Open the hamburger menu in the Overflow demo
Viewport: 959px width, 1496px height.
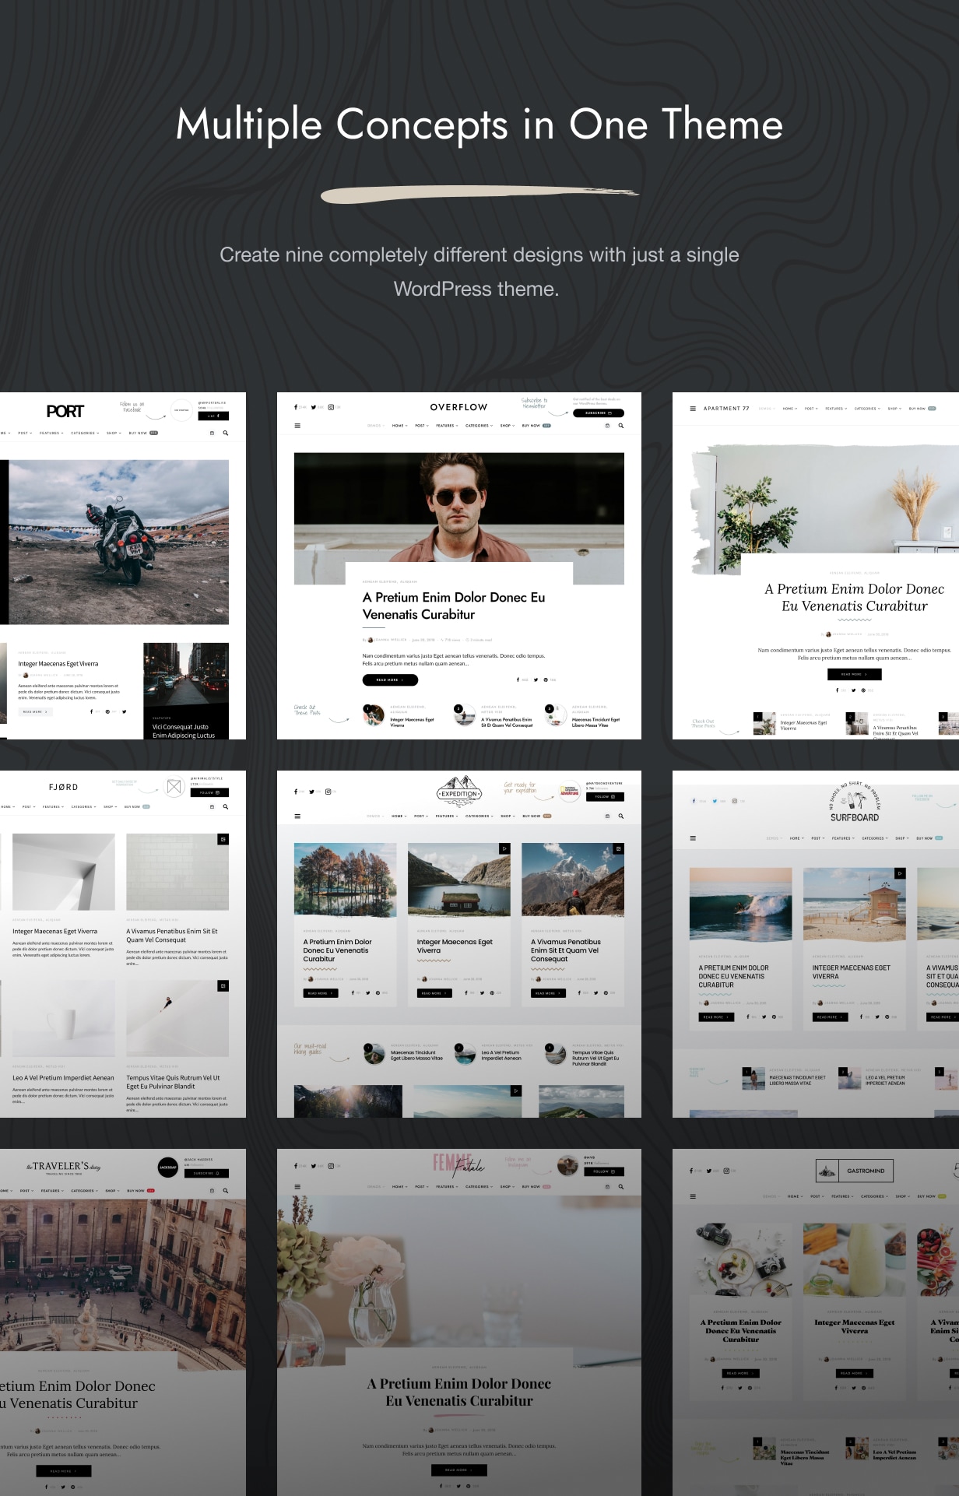pos(297,426)
